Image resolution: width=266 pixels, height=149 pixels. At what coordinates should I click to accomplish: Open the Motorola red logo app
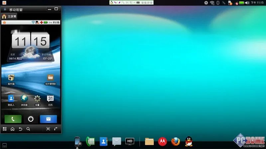[162, 141]
